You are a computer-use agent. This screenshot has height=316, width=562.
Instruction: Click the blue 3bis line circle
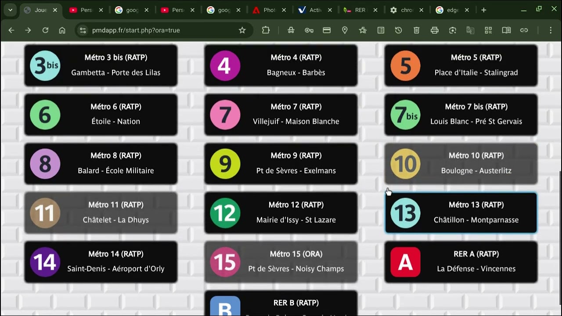[x=45, y=66]
